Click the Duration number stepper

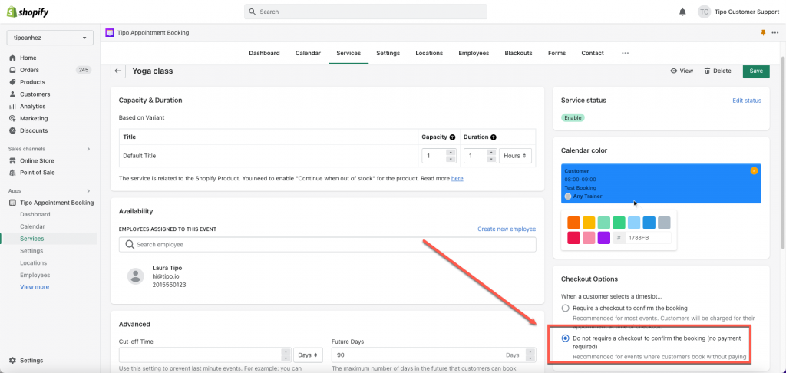(x=492, y=156)
